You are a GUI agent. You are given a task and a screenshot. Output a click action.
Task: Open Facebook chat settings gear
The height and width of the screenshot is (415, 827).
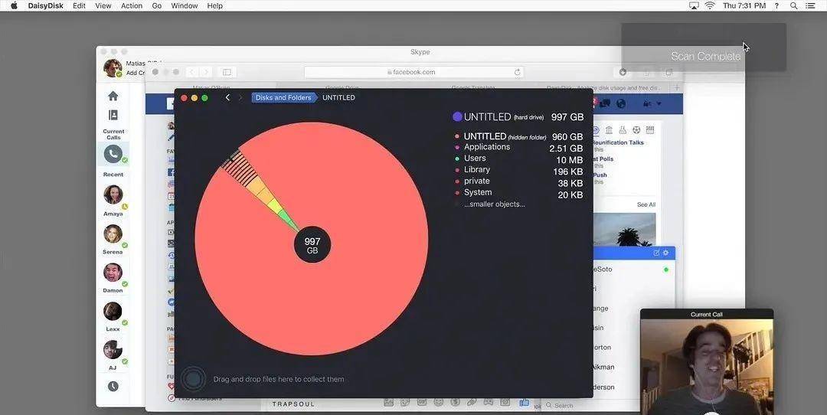[x=665, y=253]
